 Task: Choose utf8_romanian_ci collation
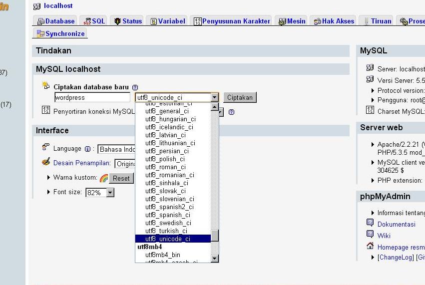[173, 175]
